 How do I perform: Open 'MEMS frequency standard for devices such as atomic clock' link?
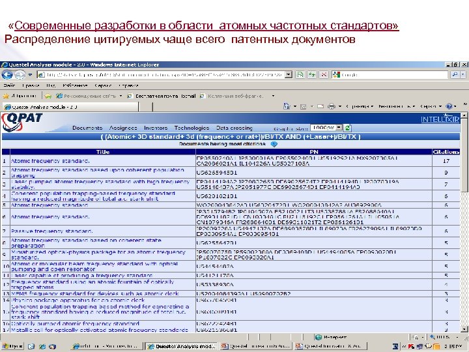95,293
